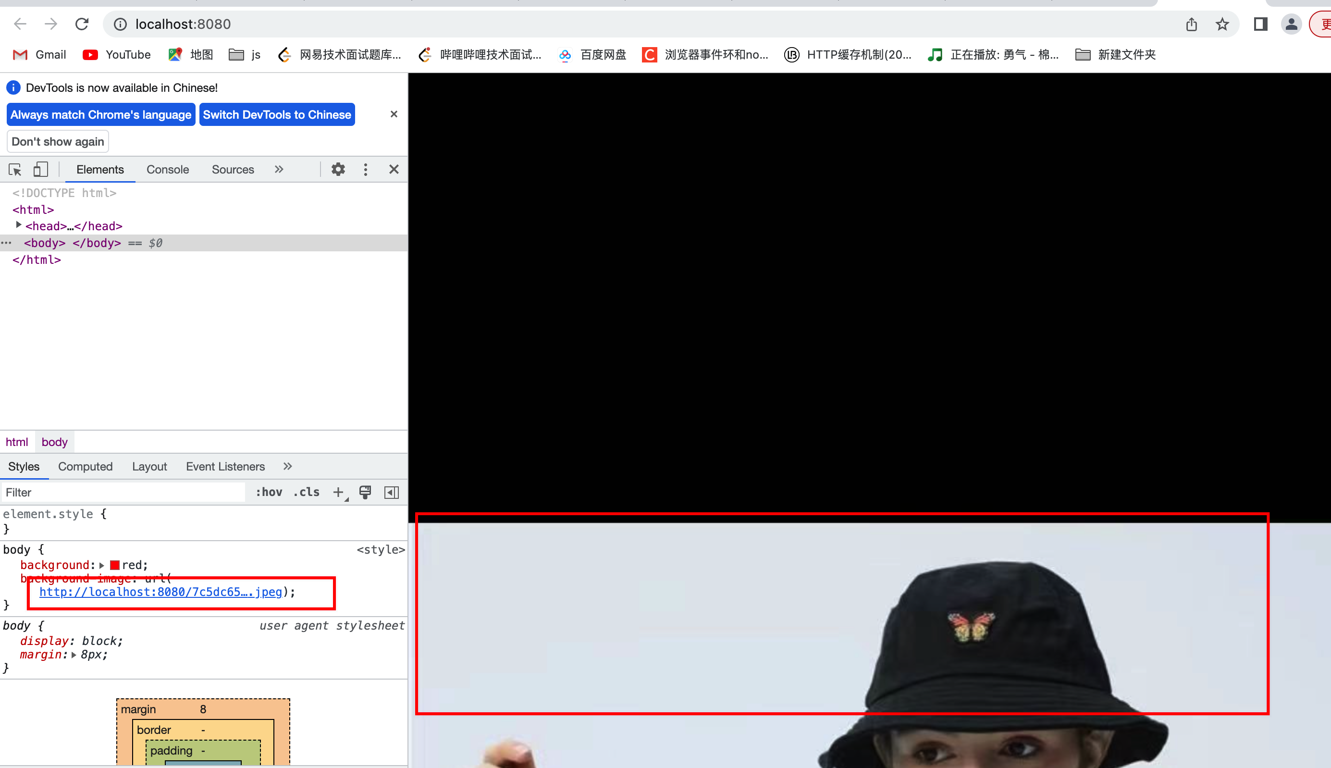Switch to the Sources tab
The height and width of the screenshot is (768, 1331).
pyautogui.click(x=233, y=169)
